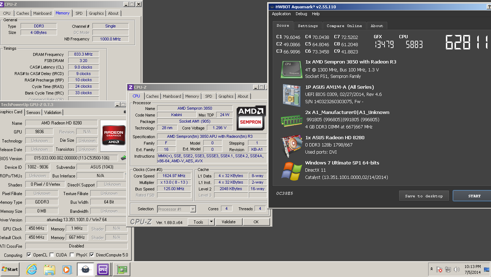
Task: Open Graphics tab in front CPU-Z window
Action: (x=226, y=96)
